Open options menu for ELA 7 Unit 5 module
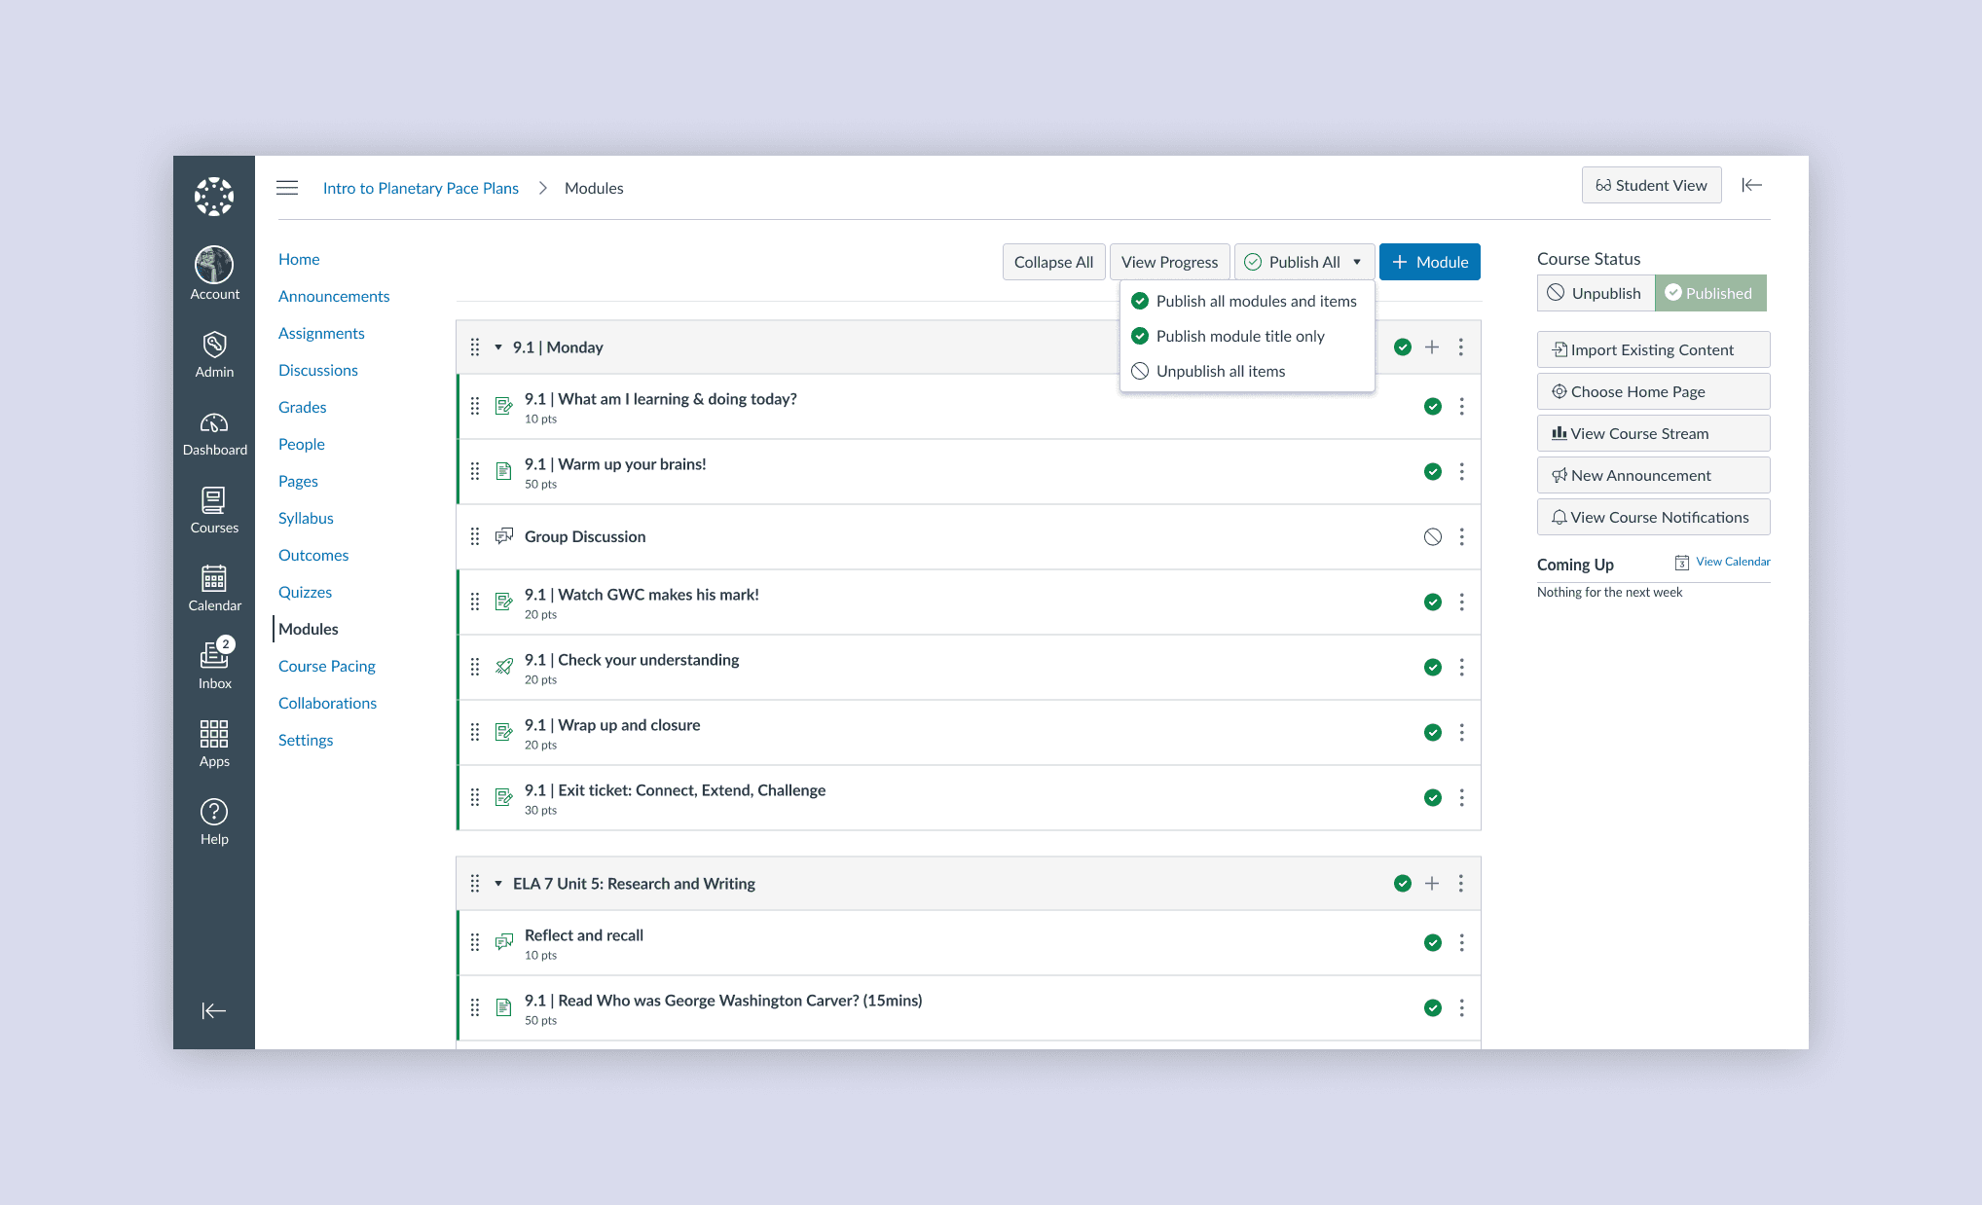The height and width of the screenshot is (1205, 1982). (x=1461, y=884)
